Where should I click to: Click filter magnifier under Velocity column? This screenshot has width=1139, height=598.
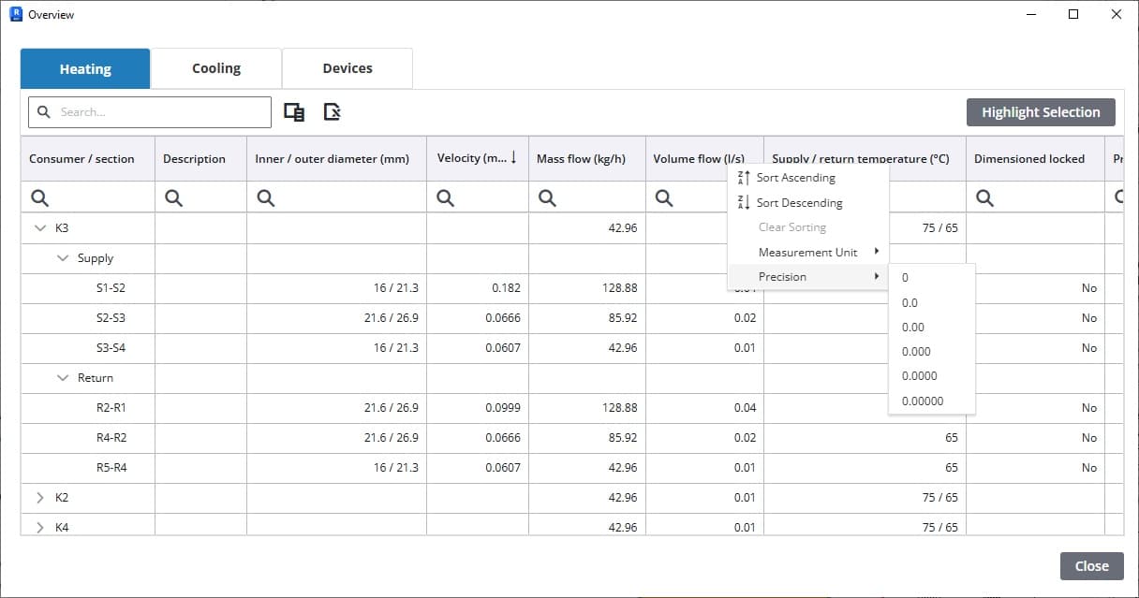pyautogui.click(x=446, y=197)
